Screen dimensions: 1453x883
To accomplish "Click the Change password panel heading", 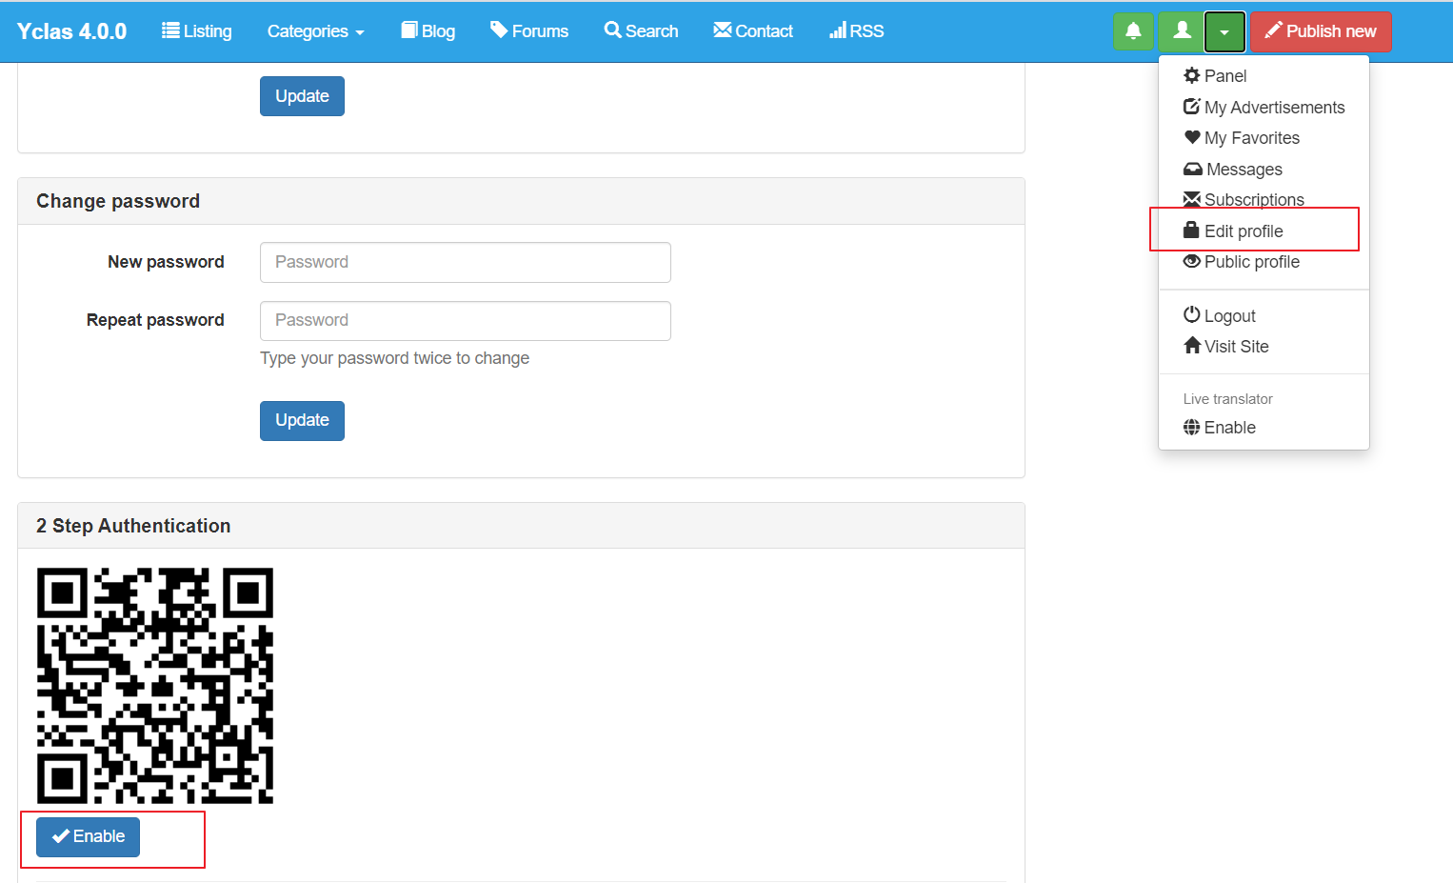I will (118, 201).
